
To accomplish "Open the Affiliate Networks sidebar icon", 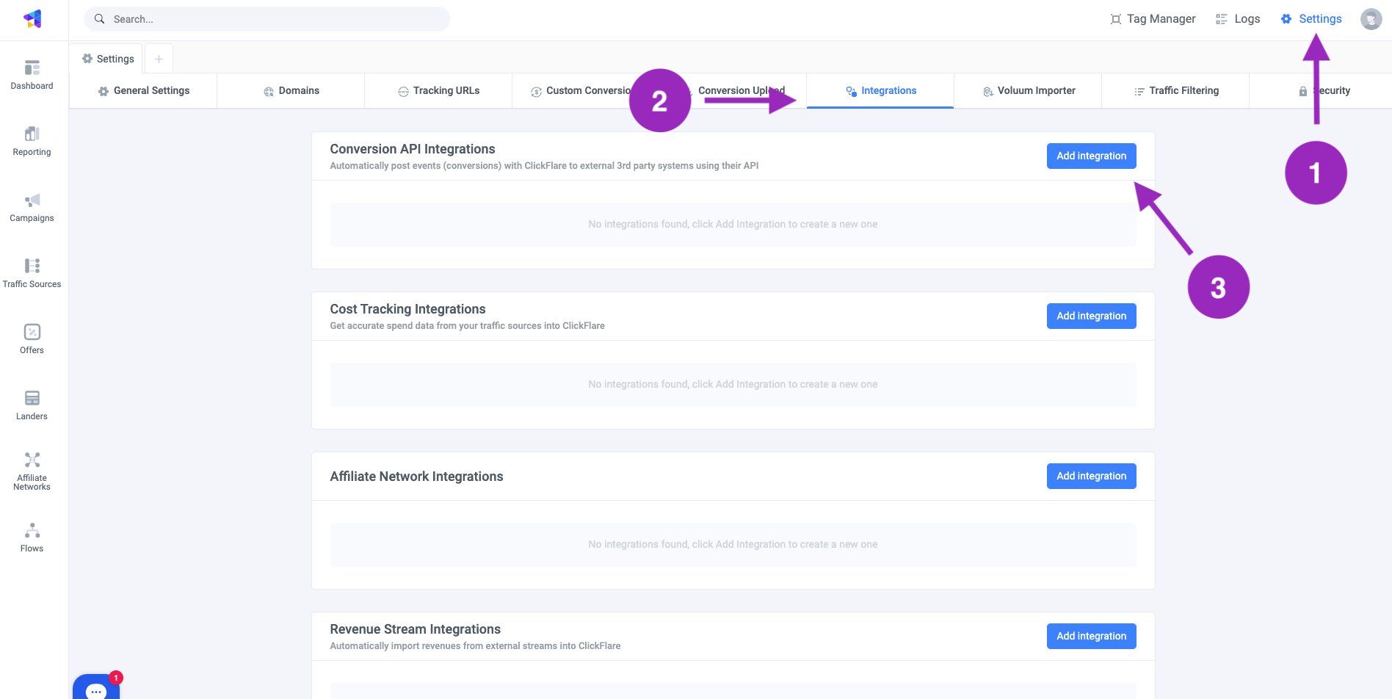I will pos(32,460).
